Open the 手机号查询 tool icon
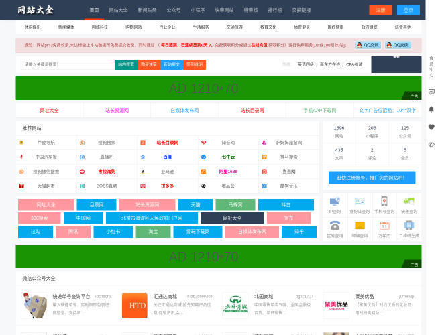 point(384,202)
